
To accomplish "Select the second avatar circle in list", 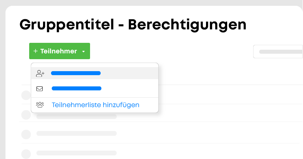I will tap(26, 115).
